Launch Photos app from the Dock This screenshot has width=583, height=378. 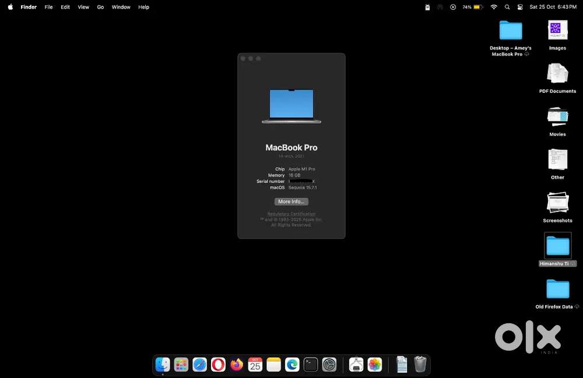tap(375, 365)
